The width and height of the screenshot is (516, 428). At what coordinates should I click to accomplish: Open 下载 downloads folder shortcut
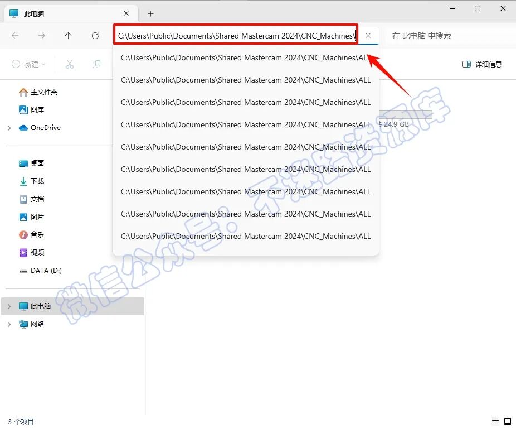[32, 181]
